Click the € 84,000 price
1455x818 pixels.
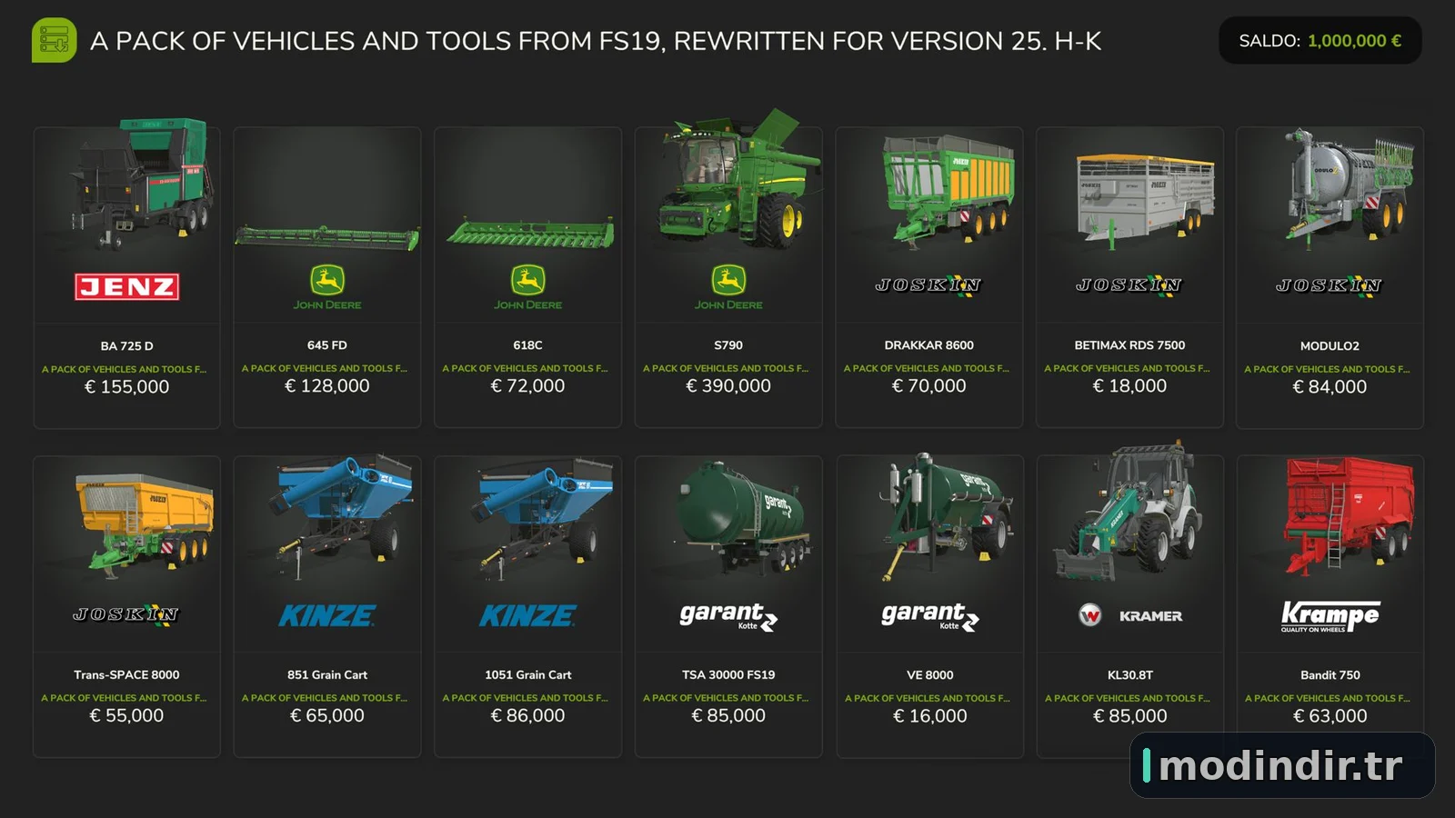point(1330,387)
